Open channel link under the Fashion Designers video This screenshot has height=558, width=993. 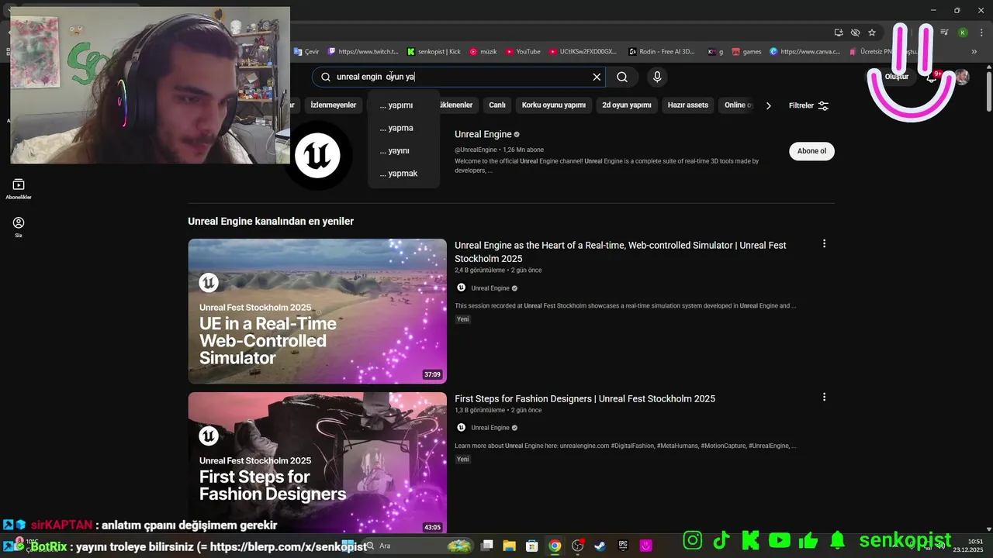click(490, 428)
